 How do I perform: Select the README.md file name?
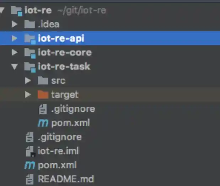66,179
